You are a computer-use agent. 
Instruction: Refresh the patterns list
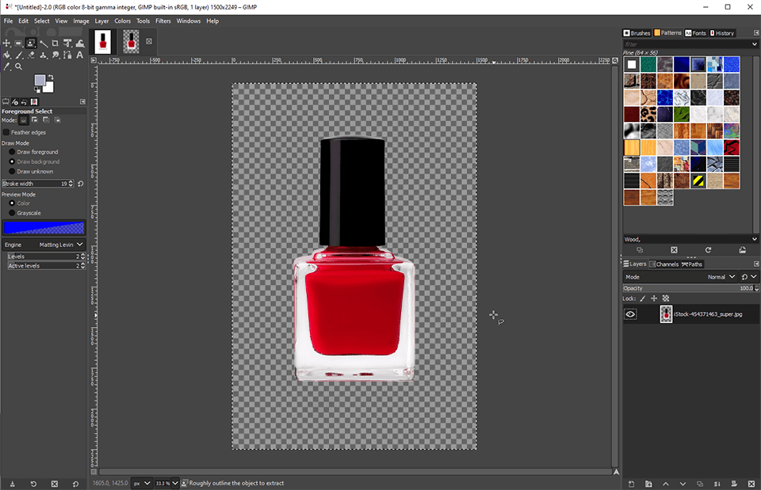708,249
